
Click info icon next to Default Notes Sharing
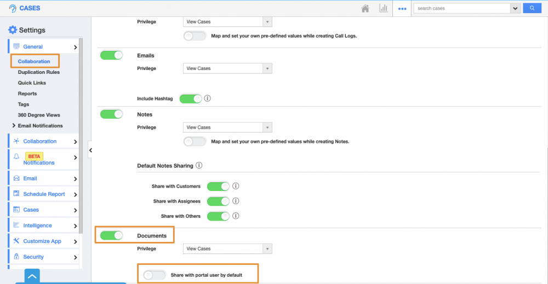[199, 165]
